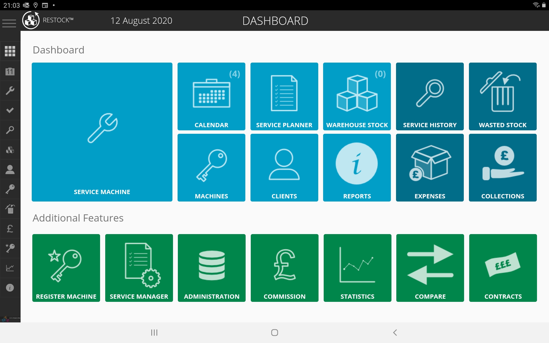Open the hamburger menu
Viewport: 549px width, 343px height.
pos(9,23)
